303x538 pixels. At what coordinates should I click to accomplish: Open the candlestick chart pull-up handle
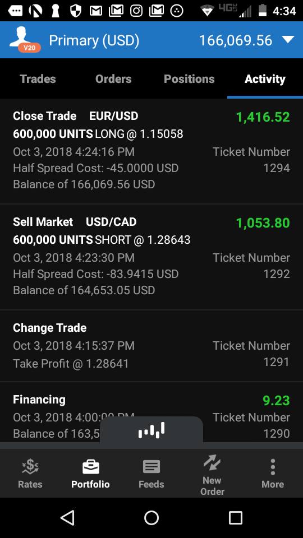tap(151, 429)
